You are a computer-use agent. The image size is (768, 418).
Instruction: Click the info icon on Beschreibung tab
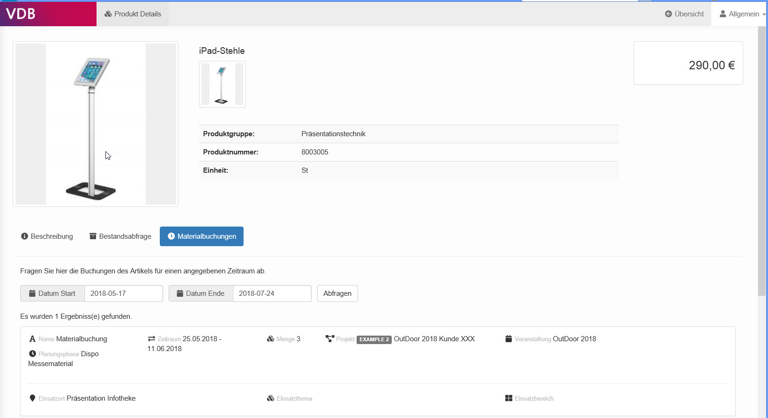24,236
